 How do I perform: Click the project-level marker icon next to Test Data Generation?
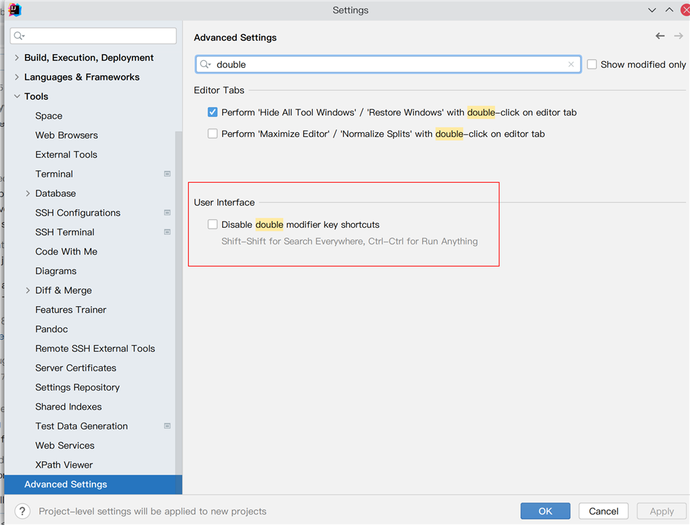click(167, 426)
